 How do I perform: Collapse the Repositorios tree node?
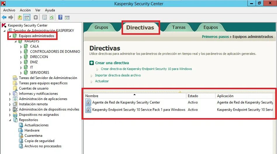(10, 120)
